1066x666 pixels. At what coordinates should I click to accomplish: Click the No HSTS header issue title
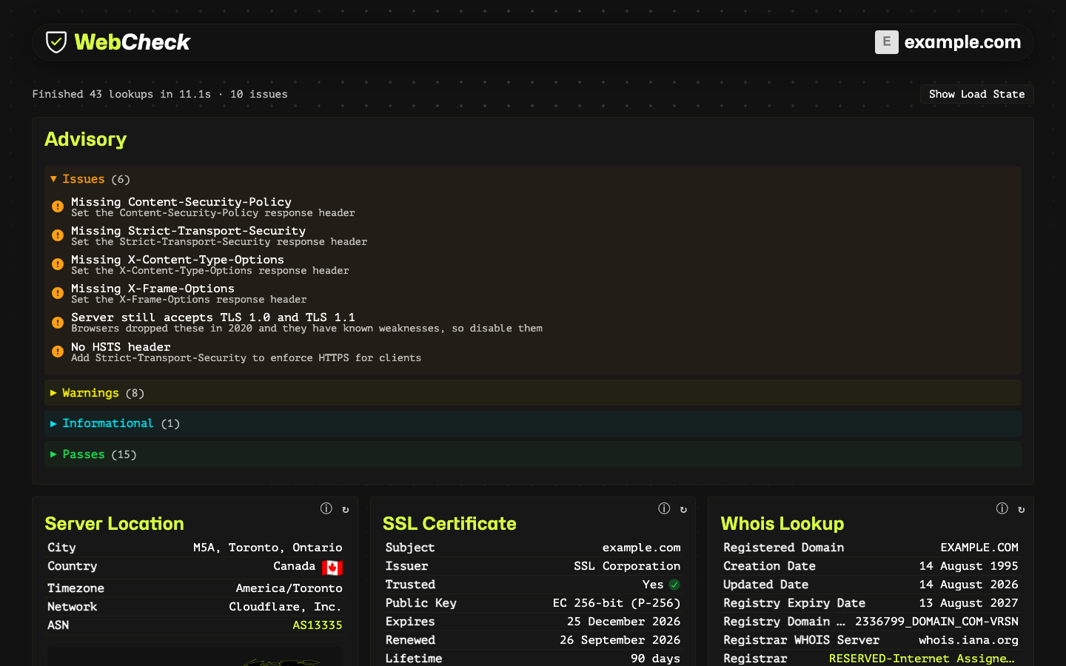point(121,347)
